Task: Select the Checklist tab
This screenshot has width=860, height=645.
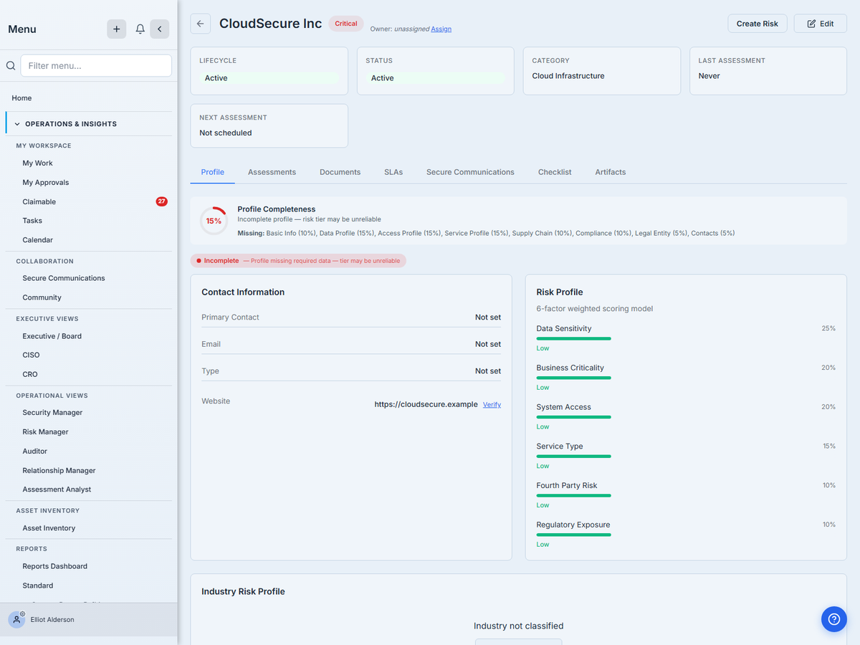Action: pyautogui.click(x=555, y=172)
